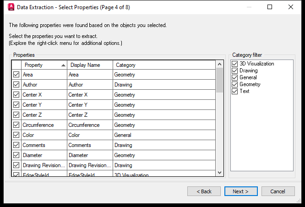
Task: Select the Diameter display name cell
Action: (90, 155)
